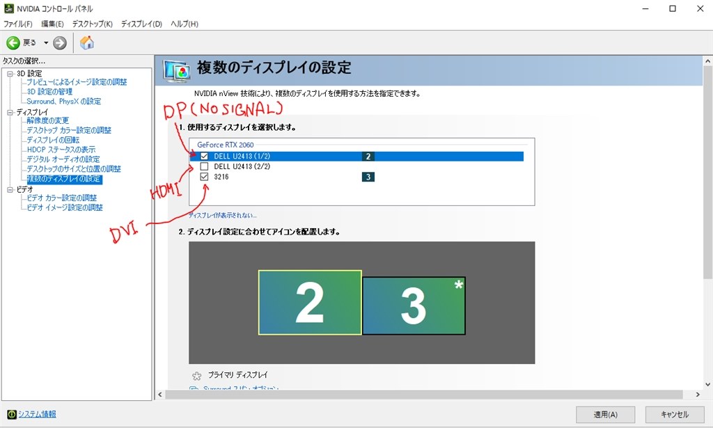Open HDCP ステータスの表示
Viewport: 713px width, 428px height.
pos(61,150)
